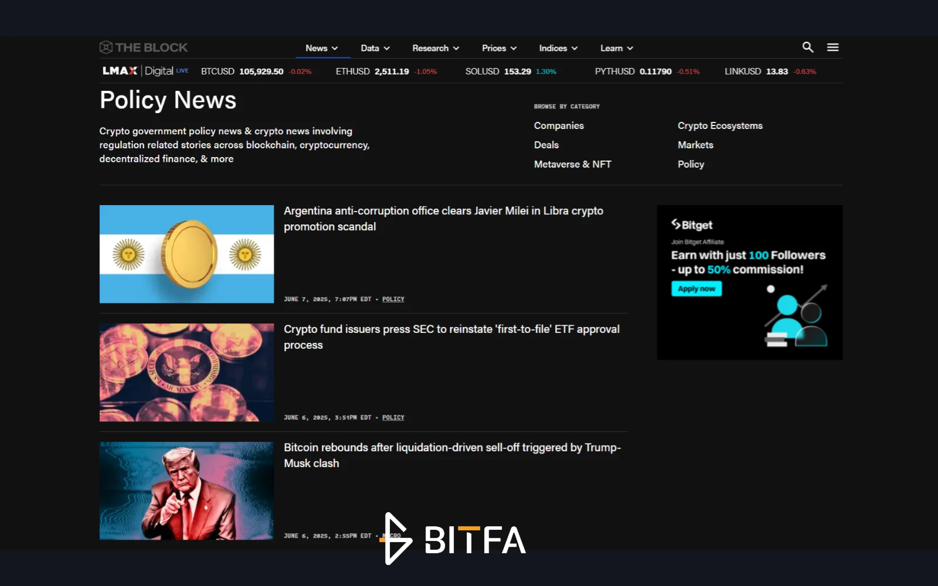This screenshot has width=938, height=586.
Task: Expand the Indices dropdown
Action: pyautogui.click(x=559, y=48)
